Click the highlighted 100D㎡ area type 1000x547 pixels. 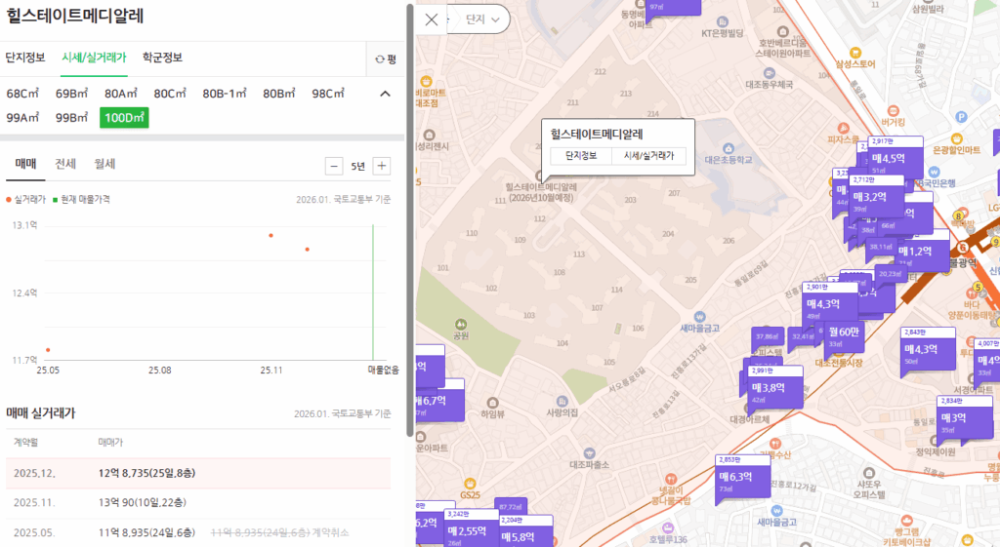coord(124,118)
